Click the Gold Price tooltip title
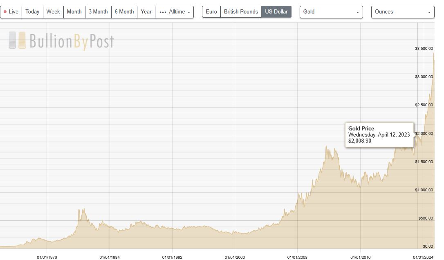This screenshot has height=260, width=444. (x=361, y=129)
